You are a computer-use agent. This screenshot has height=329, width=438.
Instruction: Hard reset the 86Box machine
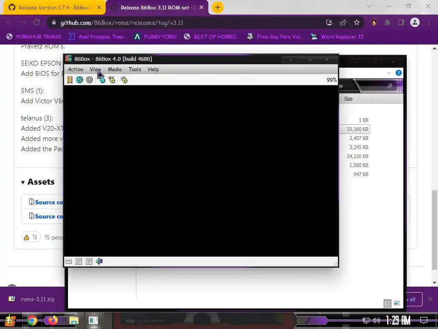tap(80, 80)
